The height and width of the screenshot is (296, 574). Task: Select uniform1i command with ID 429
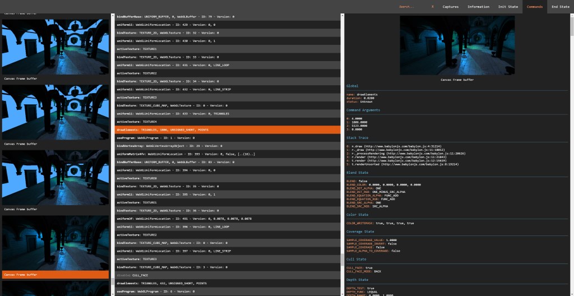pos(228,25)
